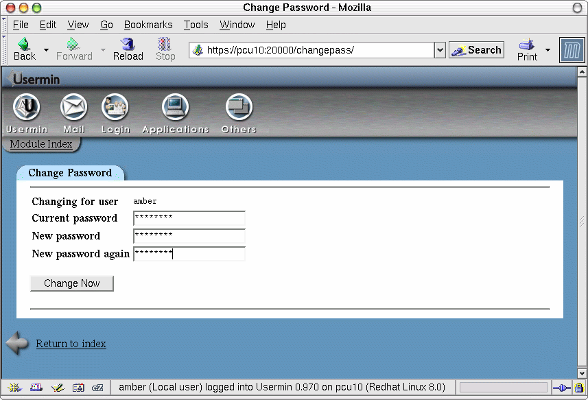Click the scrollbar down arrow
Screen dimensions: 588x400
click(x=582, y=373)
